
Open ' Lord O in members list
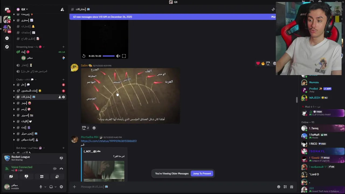click(x=322, y=174)
